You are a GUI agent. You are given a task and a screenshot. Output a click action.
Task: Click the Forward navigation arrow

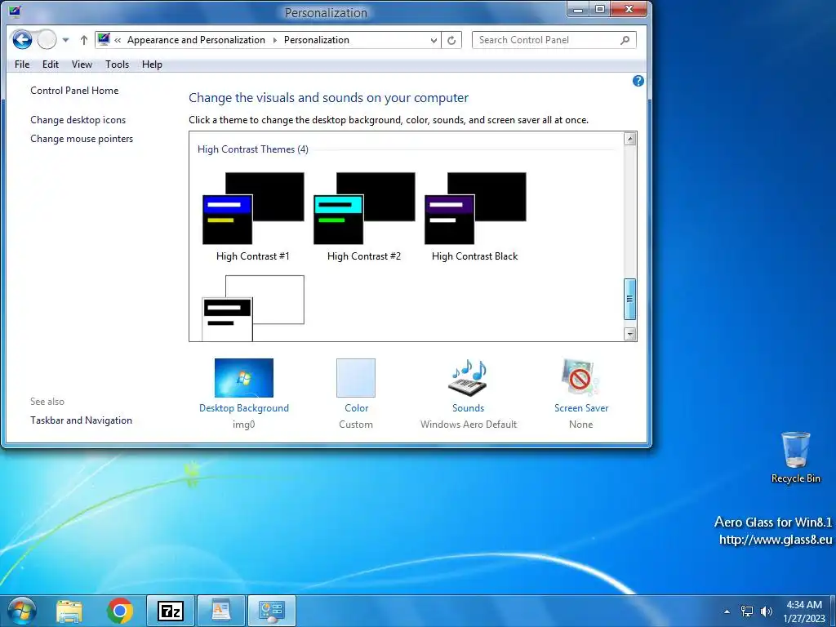47,39
